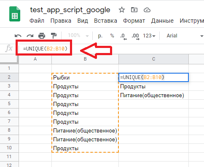
Task: Star the test_app_script_google document
Action: click(122, 10)
